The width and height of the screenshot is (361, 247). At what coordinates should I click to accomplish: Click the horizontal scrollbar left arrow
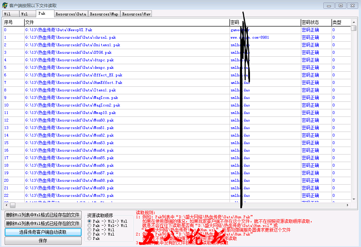[6, 205]
